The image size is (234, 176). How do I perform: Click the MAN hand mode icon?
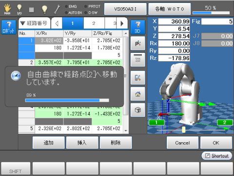coord(7,9)
